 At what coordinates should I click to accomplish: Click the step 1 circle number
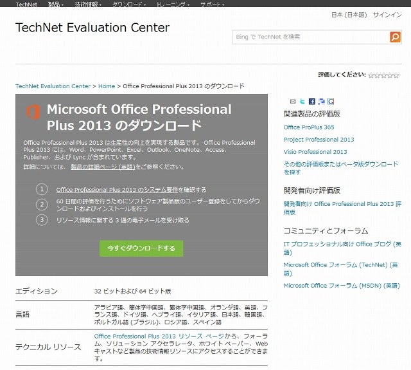point(42,189)
